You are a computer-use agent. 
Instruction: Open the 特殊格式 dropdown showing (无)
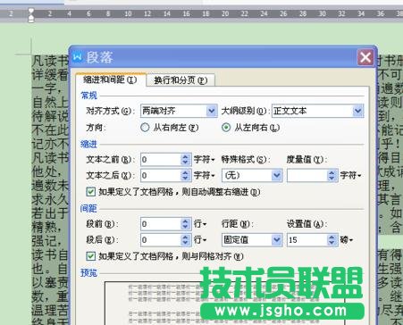252,175
